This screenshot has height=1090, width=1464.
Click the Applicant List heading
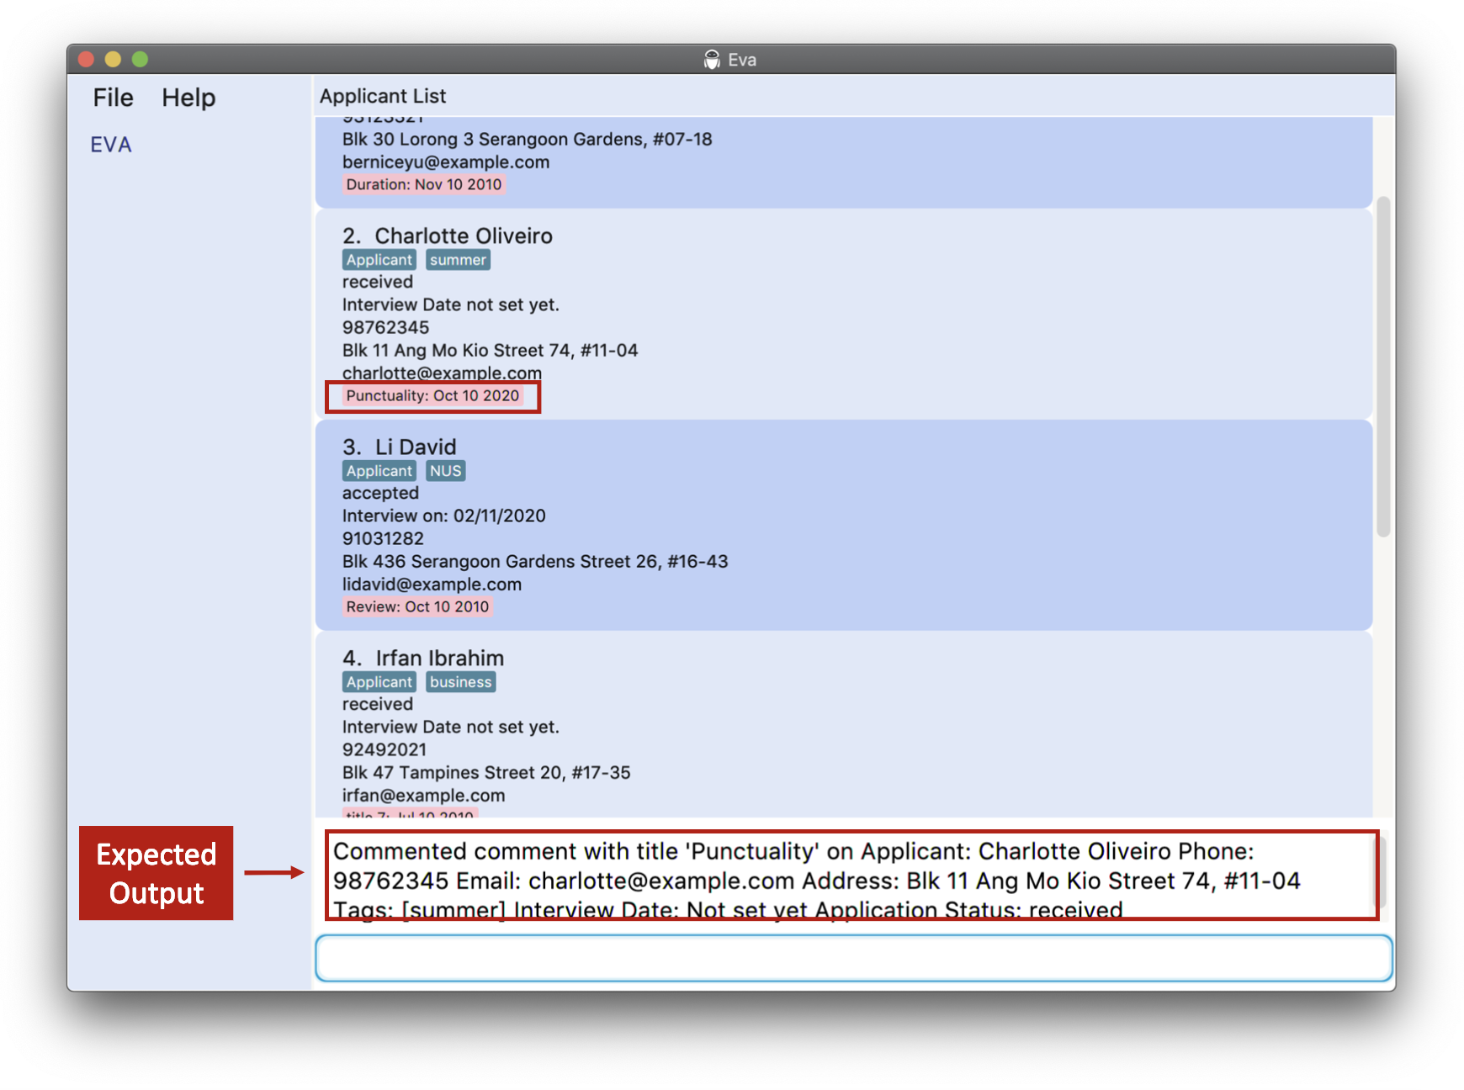coord(383,96)
